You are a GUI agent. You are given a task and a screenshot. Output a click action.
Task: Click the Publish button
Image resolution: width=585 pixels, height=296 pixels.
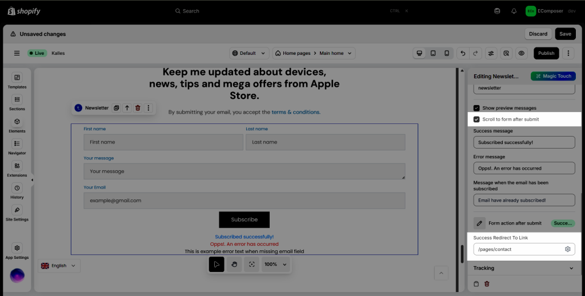[x=546, y=53]
